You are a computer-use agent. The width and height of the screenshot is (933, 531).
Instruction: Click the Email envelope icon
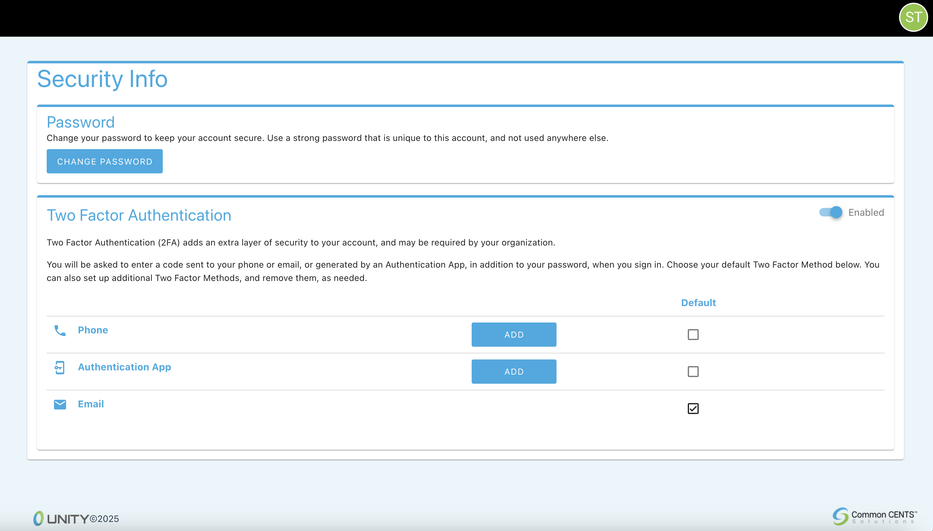(59, 404)
